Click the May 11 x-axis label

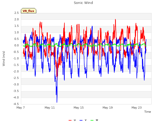[50, 108]
